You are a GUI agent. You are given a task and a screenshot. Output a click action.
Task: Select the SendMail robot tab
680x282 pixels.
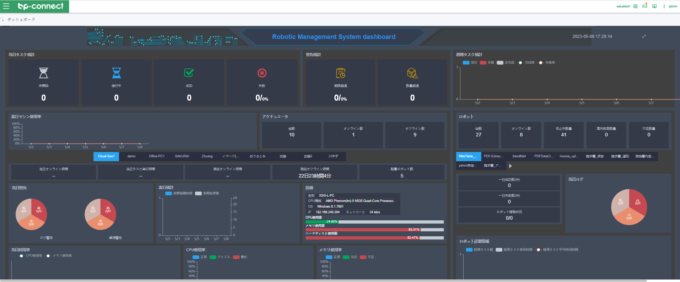click(519, 156)
